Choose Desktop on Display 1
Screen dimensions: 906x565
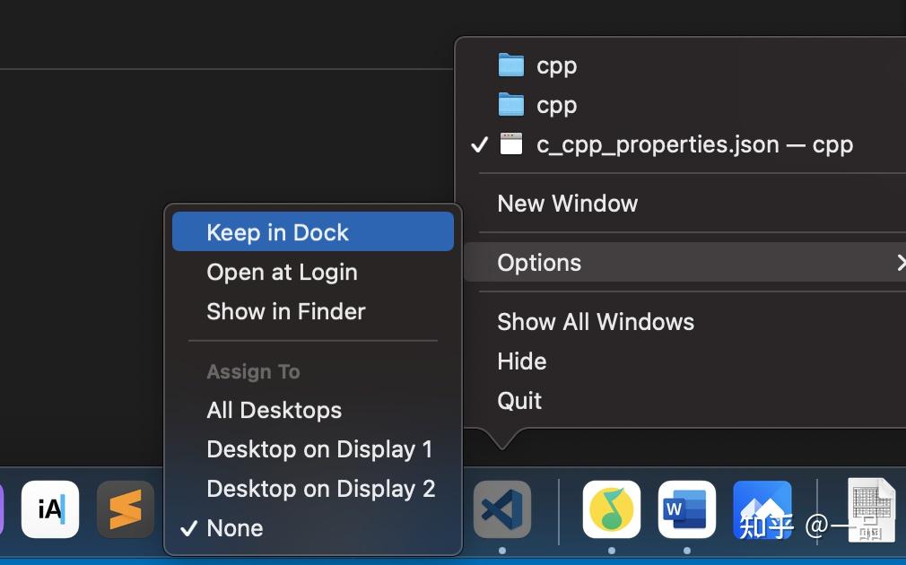point(319,449)
